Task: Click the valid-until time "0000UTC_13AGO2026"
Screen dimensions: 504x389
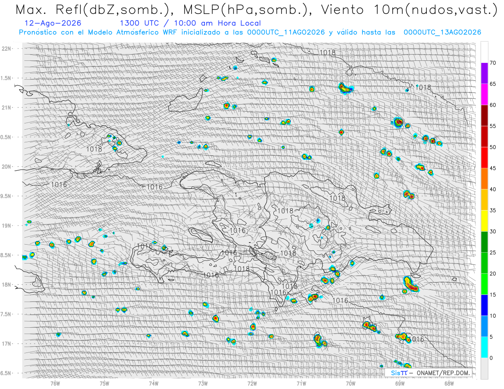Action: coord(442,32)
